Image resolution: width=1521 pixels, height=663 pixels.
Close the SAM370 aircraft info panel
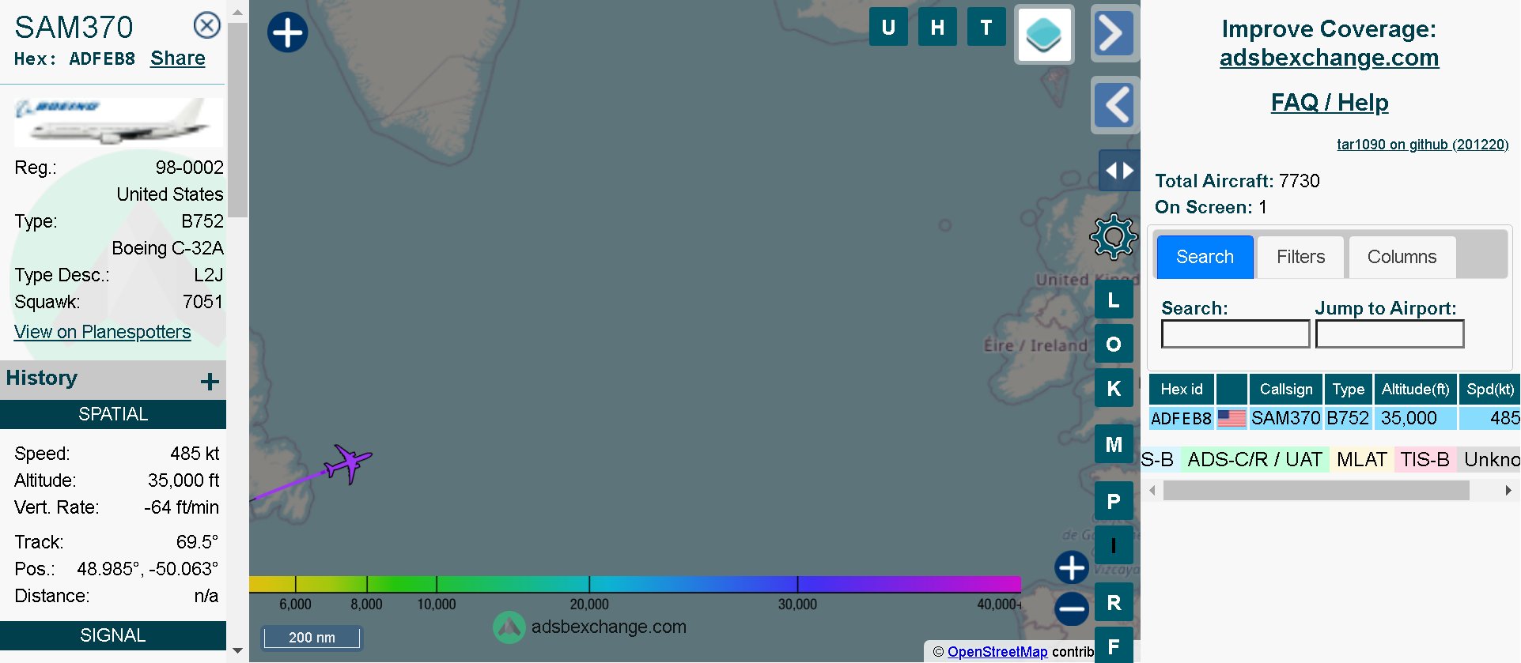207,25
